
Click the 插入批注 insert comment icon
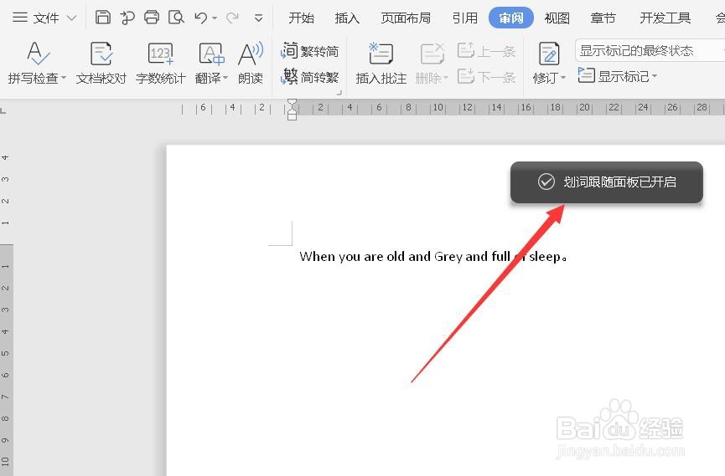381,54
